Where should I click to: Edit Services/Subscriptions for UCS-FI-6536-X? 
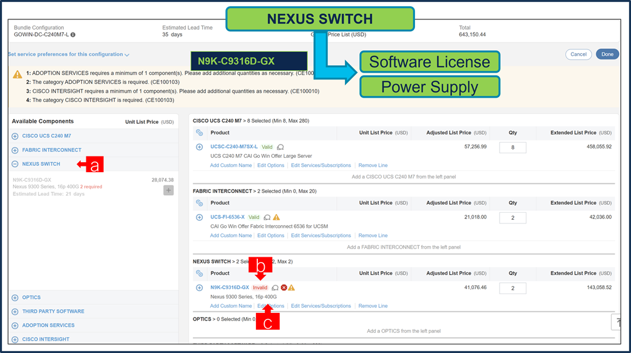[x=321, y=236]
